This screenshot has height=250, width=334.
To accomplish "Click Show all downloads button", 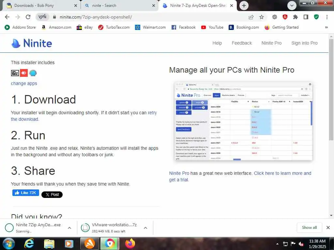I will pyautogui.click(x=309, y=228).
